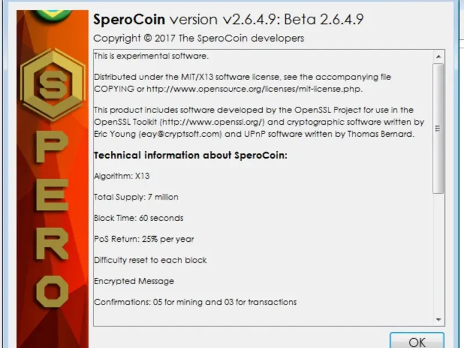Click the Copyright 2017 SperoCoin developers line
464x348 pixels.
click(x=198, y=38)
